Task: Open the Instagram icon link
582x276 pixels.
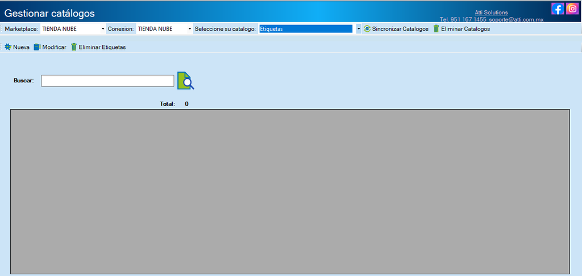Action: point(572,9)
